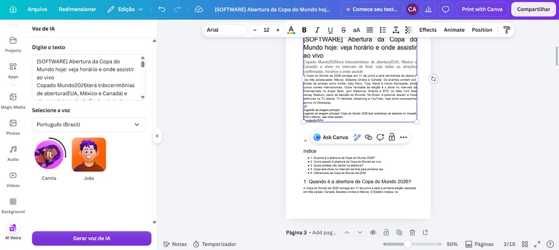Open more options three-dot menu
559x250 pixels.
(x=403, y=137)
